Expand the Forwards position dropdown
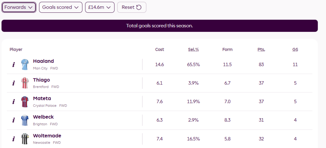 pos(19,7)
